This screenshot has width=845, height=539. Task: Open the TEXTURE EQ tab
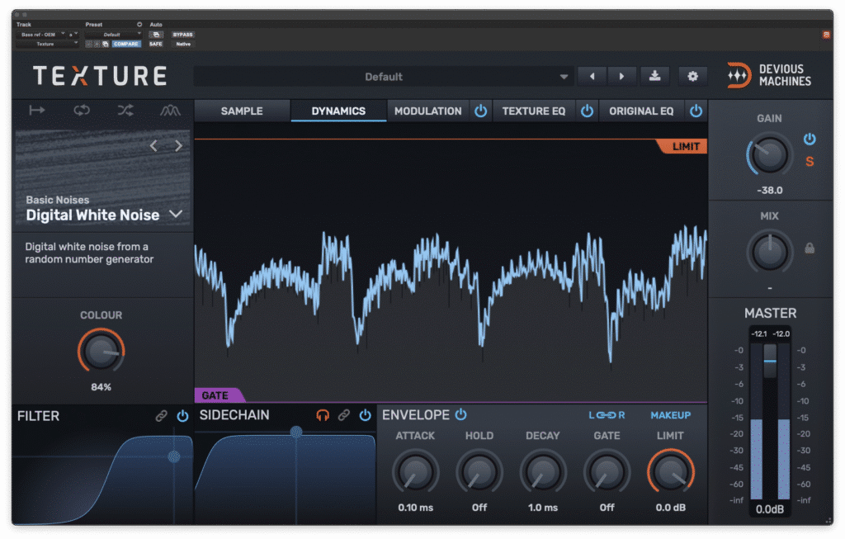[534, 111]
